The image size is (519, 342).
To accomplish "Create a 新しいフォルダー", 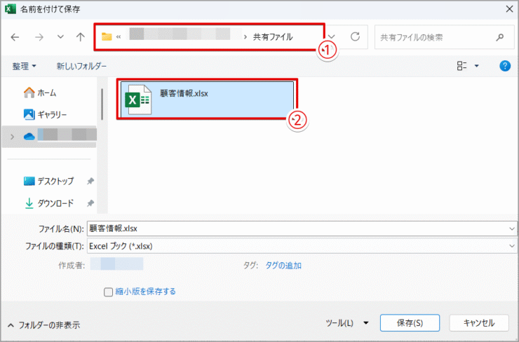I will tap(81, 66).
